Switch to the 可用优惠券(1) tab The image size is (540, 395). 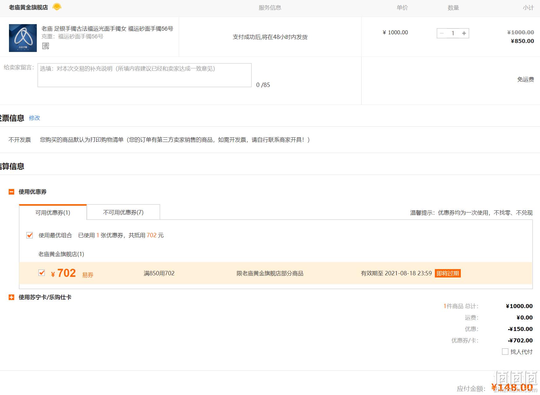point(53,213)
